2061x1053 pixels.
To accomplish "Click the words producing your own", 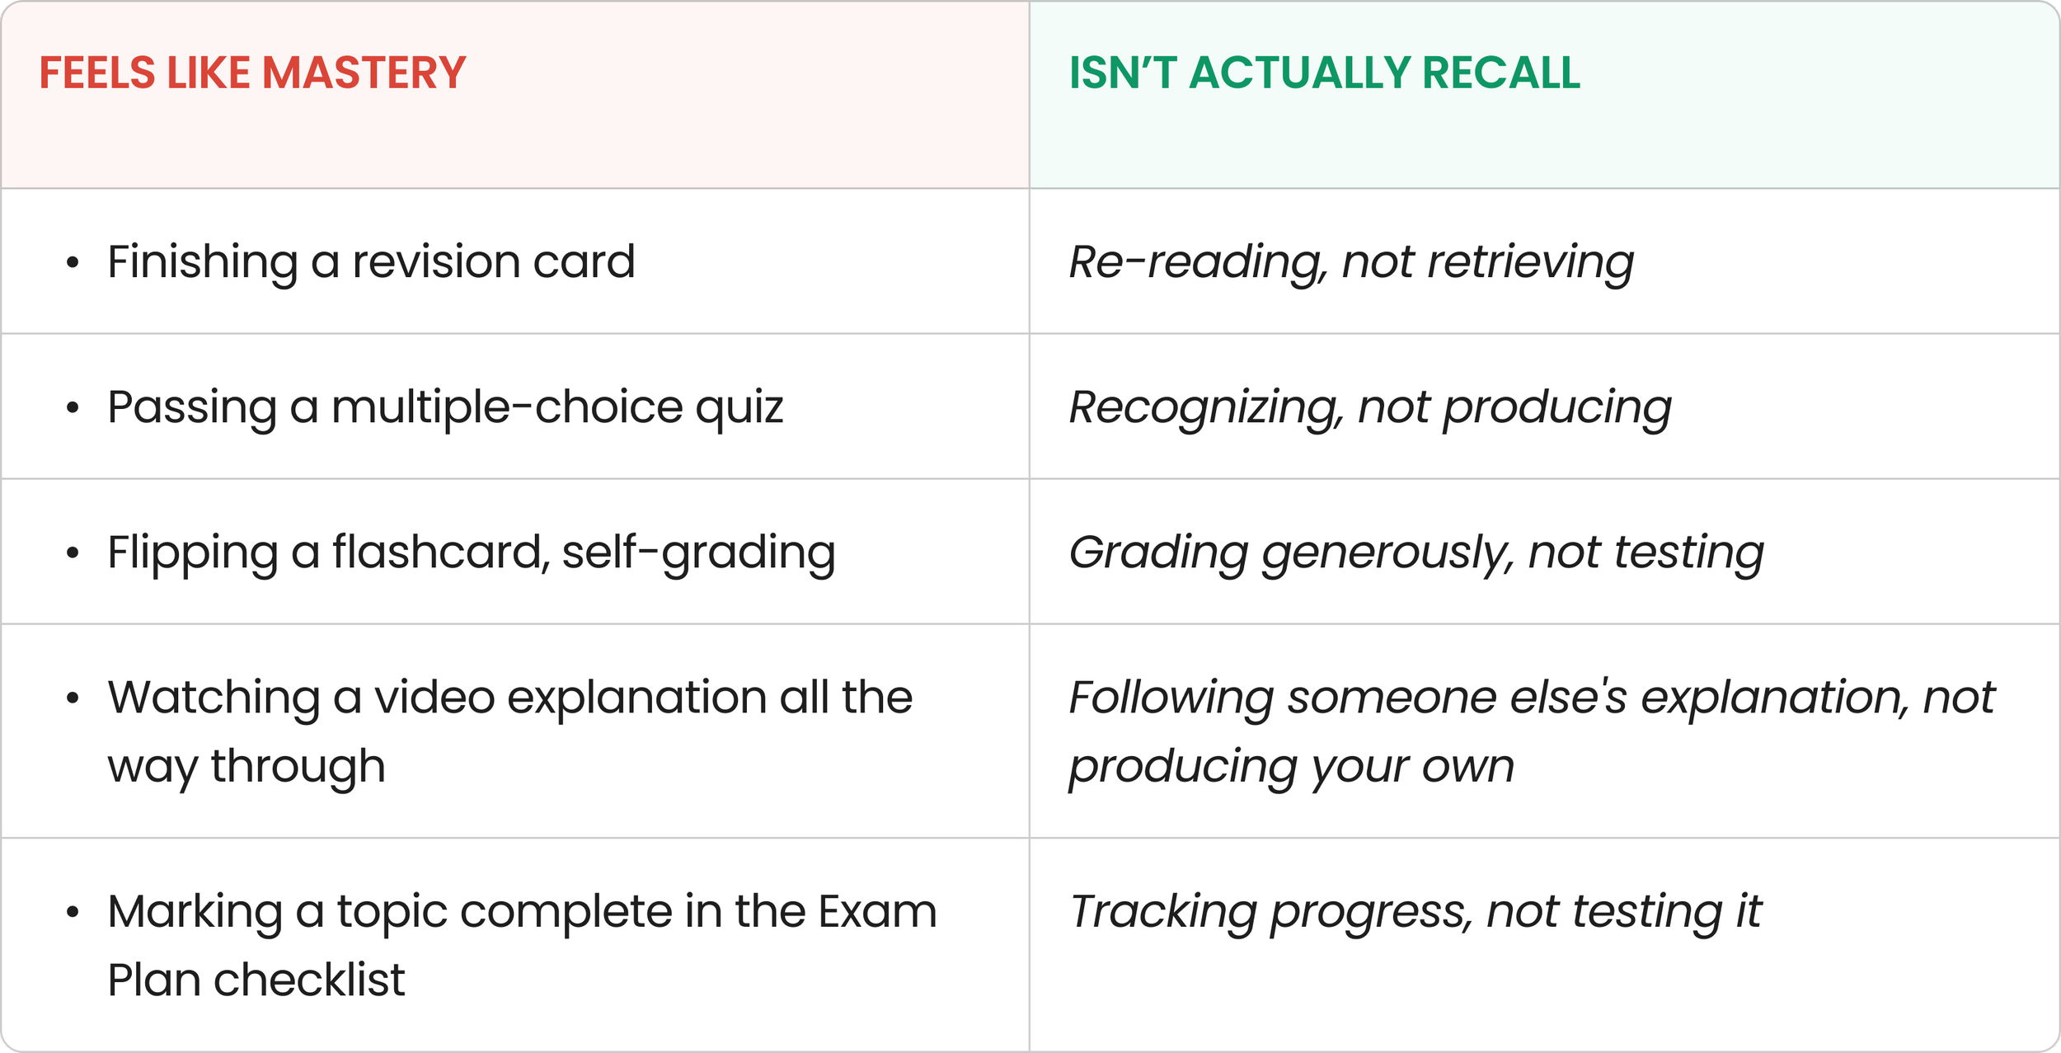I will coord(1292,768).
